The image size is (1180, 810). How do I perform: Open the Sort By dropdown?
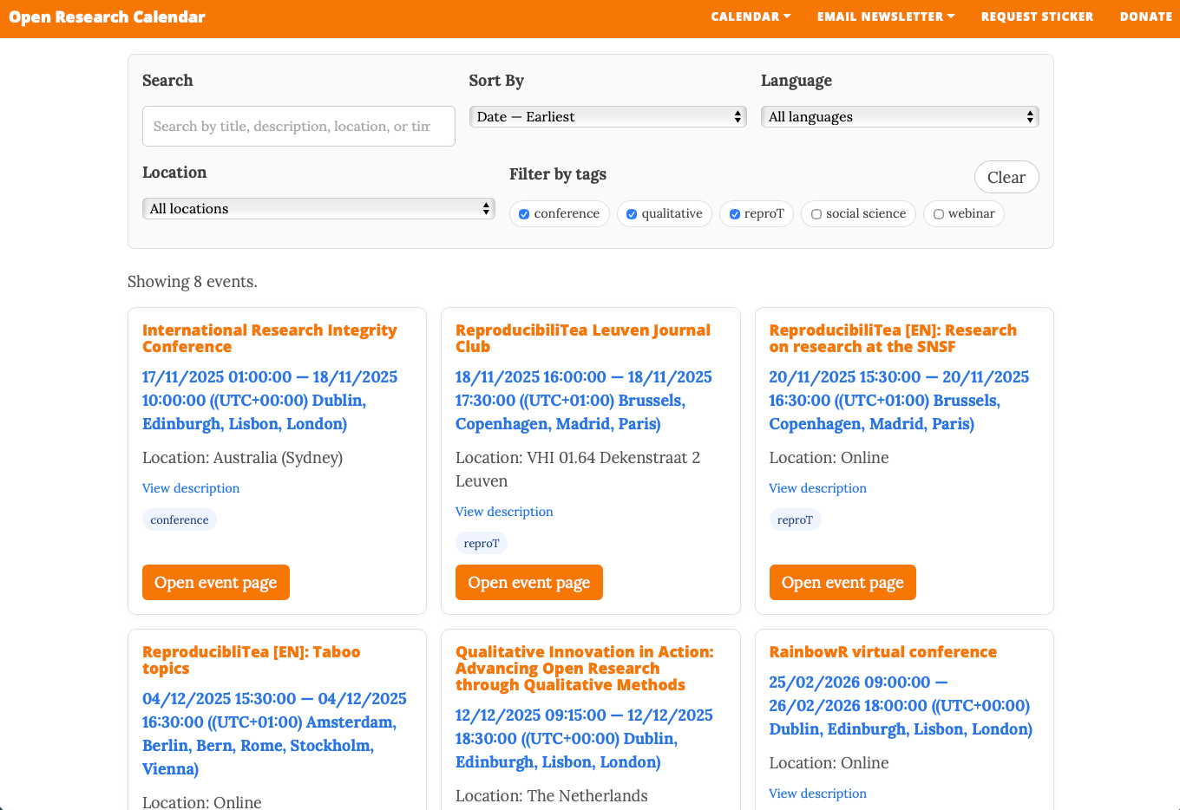click(607, 117)
